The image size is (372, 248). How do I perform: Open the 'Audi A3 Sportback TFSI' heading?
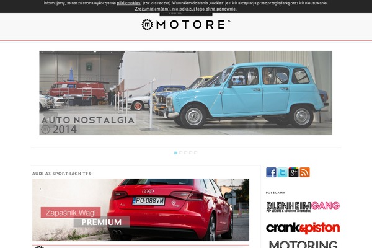coord(63,174)
